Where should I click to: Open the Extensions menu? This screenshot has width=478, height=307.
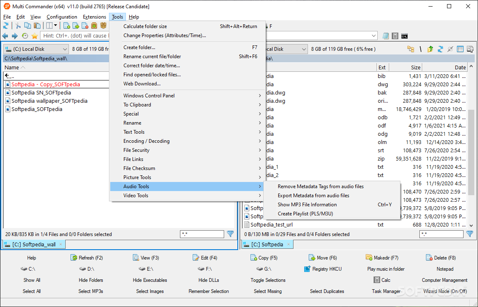click(95, 17)
